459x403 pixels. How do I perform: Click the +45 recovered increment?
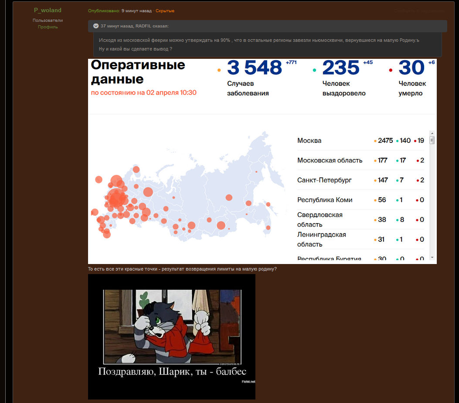point(368,62)
